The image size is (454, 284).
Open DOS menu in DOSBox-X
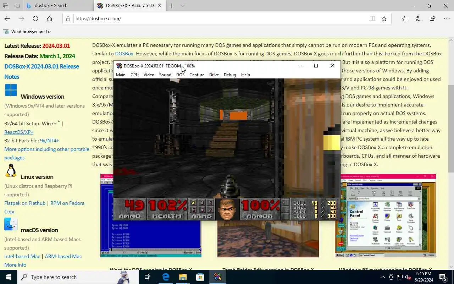click(180, 75)
